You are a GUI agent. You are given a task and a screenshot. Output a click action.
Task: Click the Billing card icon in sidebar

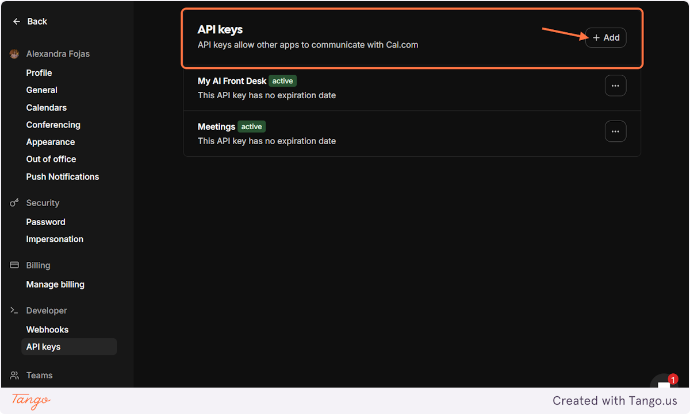(13, 265)
